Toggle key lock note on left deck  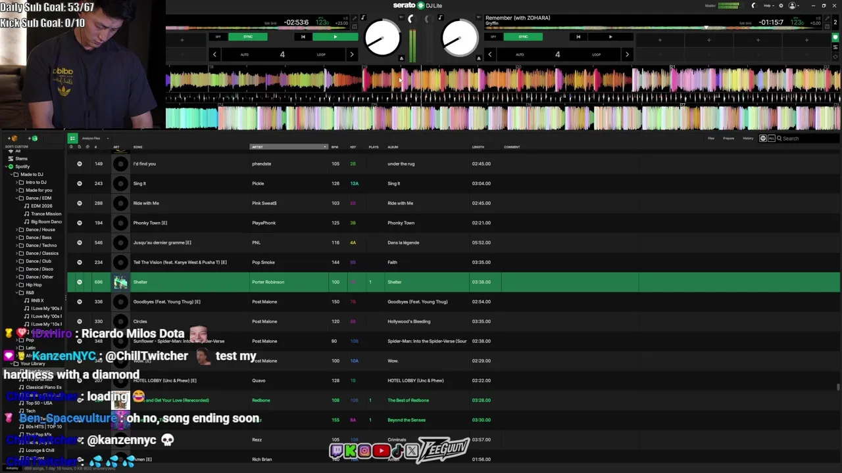(x=362, y=18)
